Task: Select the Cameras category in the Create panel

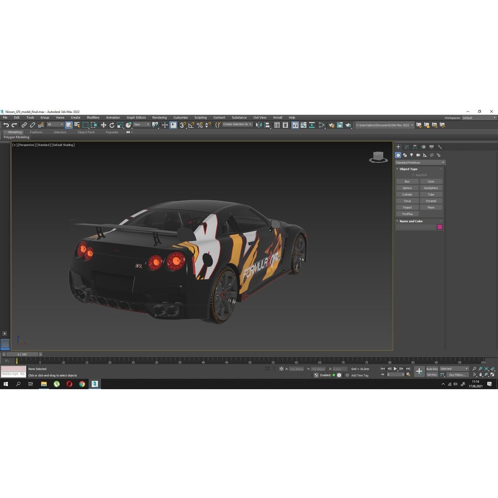Action: tap(418, 155)
